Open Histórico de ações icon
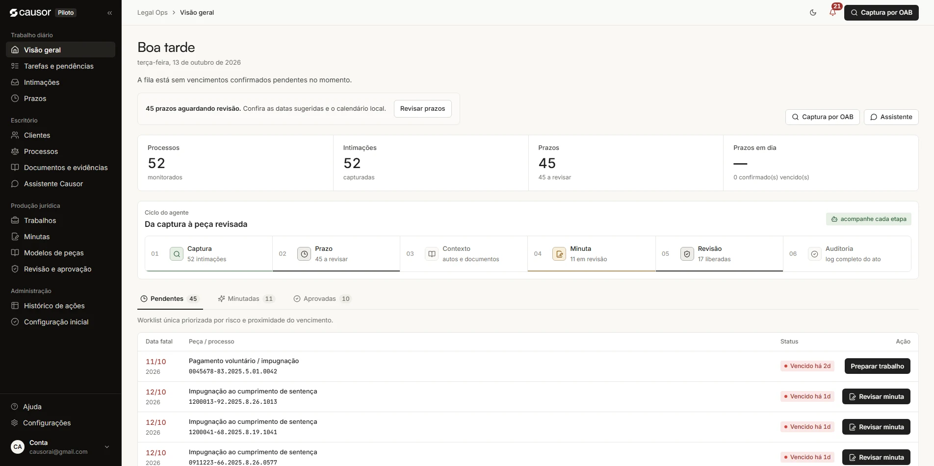 click(x=15, y=305)
